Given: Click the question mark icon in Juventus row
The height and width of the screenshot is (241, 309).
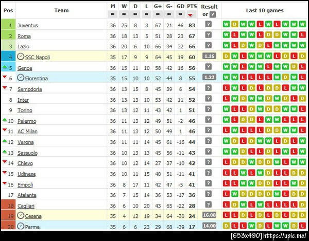Looking at the screenshot, I should click(x=209, y=25).
